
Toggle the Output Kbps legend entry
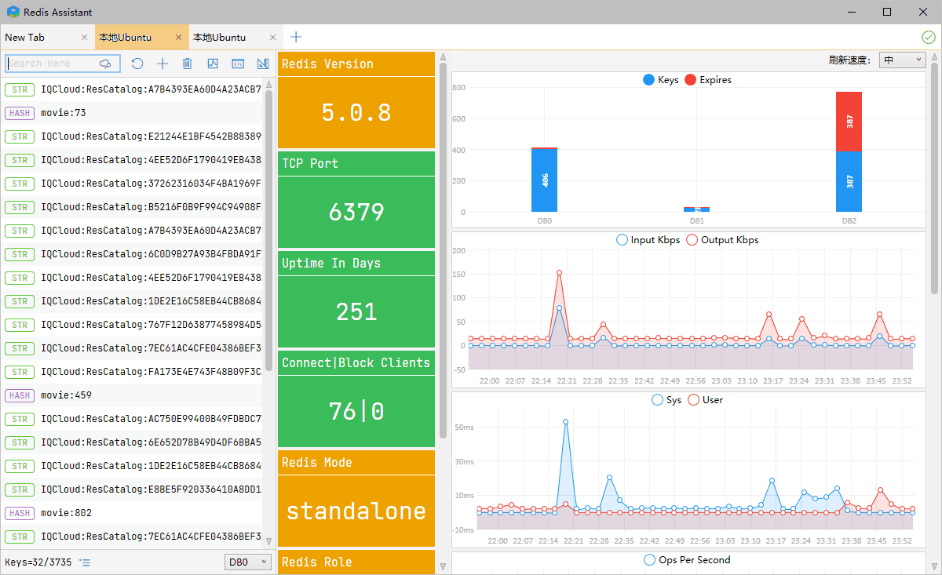coord(723,240)
